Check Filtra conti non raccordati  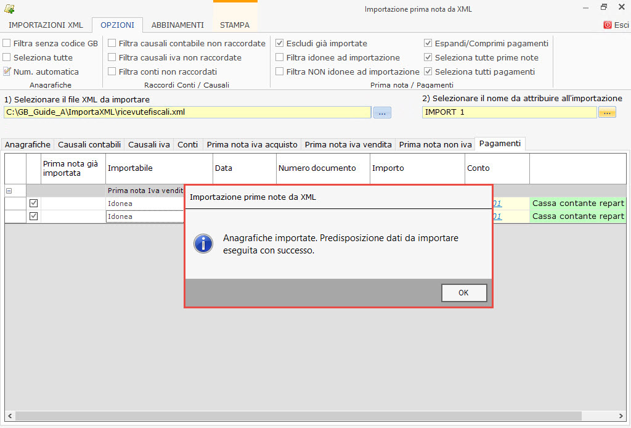(112, 72)
